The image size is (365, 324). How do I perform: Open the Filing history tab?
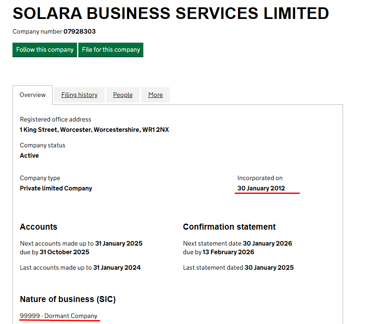[79, 95]
